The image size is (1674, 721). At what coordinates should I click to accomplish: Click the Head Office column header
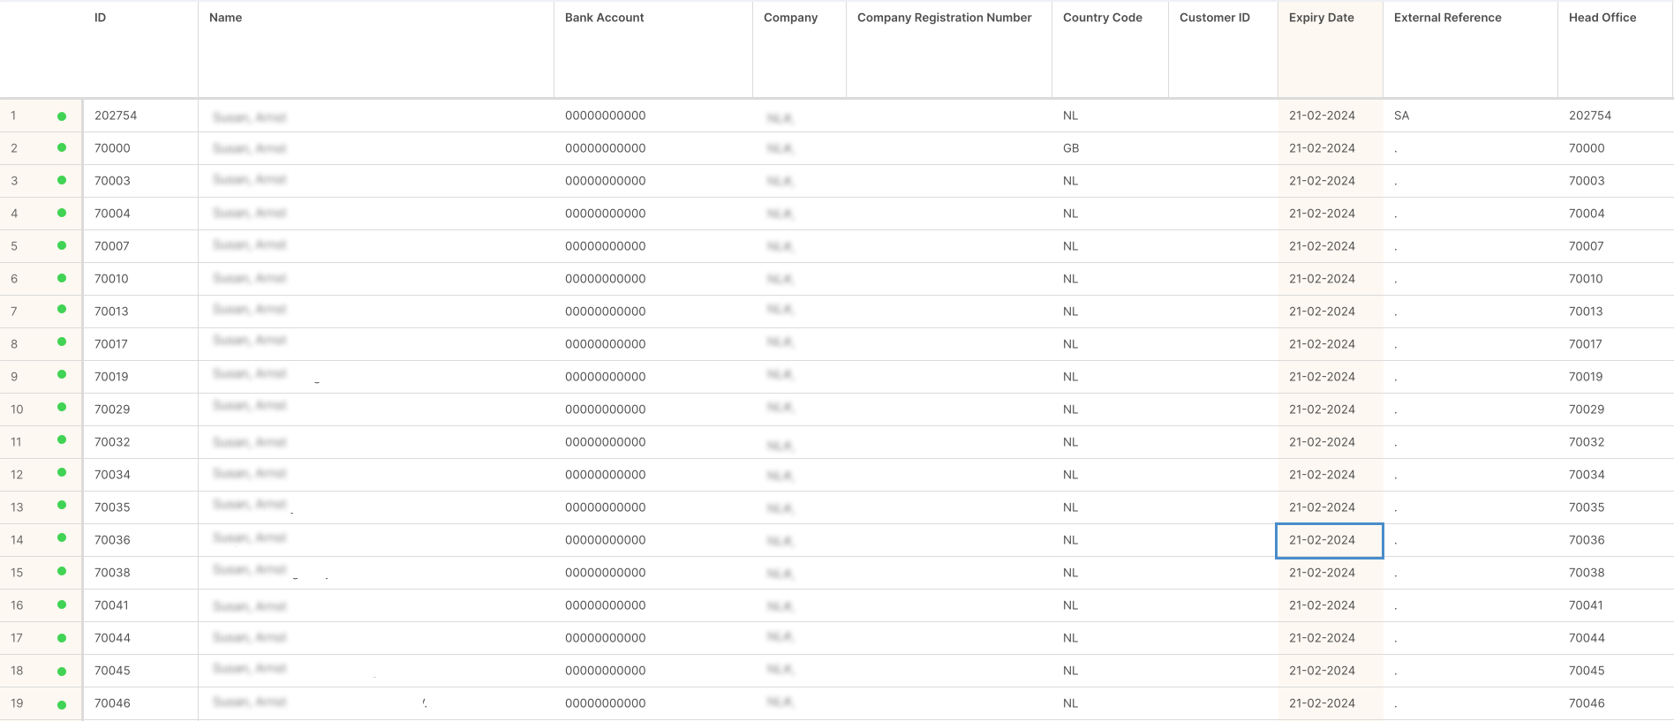coord(1602,18)
